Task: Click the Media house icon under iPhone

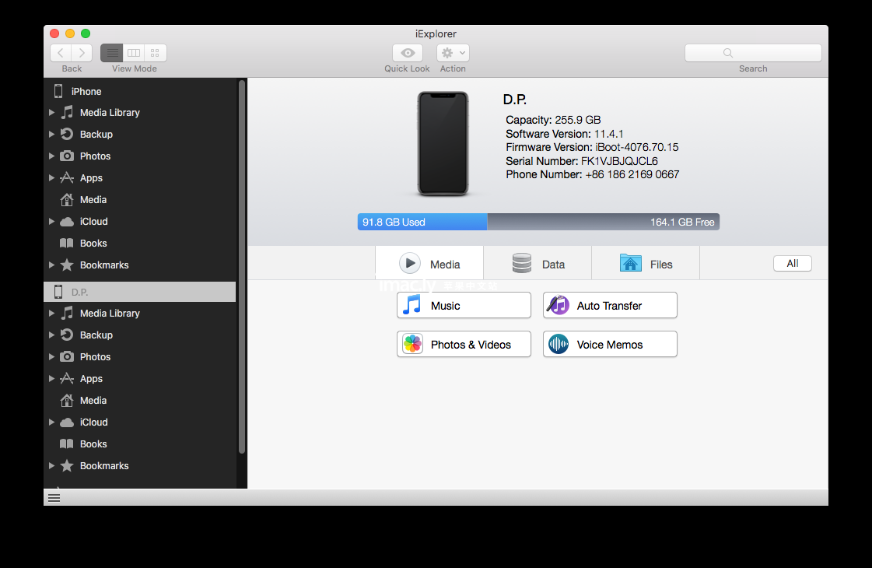Action: coord(67,199)
